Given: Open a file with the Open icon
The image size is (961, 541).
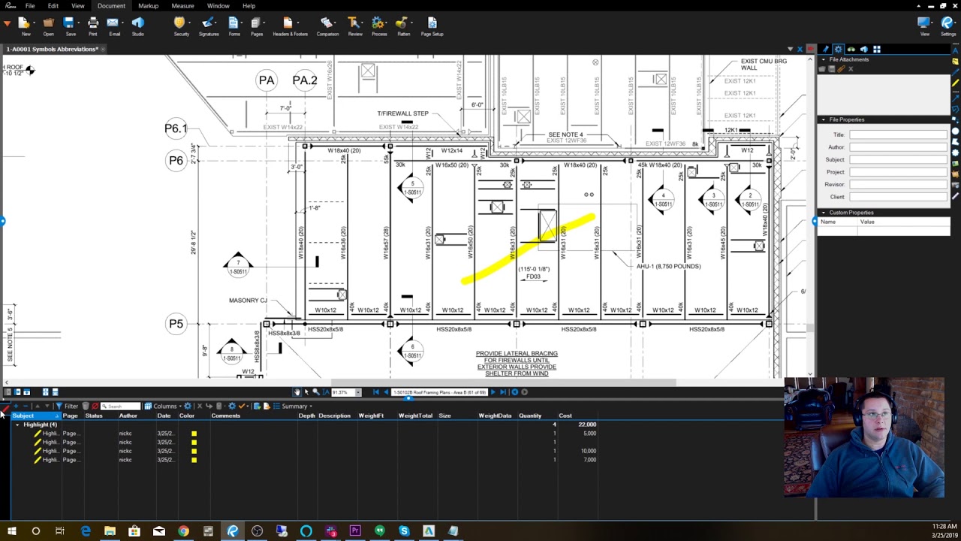Looking at the screenshot, I should (x=48, y=26).
